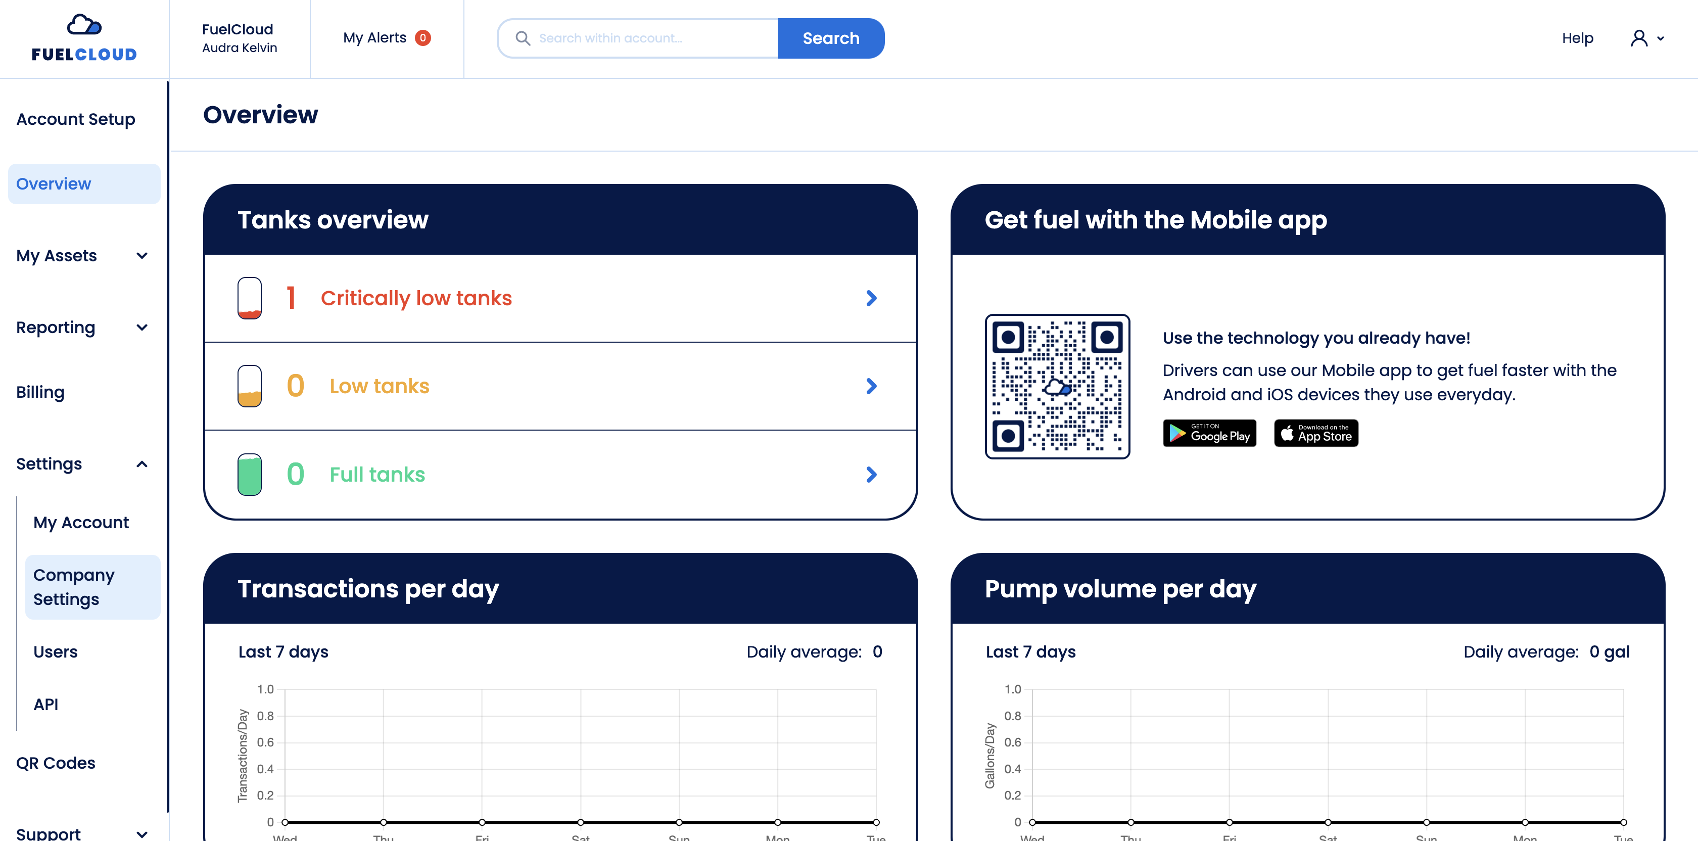Click the critically low tank icon
This screenshot has width=1698, height=841.
point(249,298)
